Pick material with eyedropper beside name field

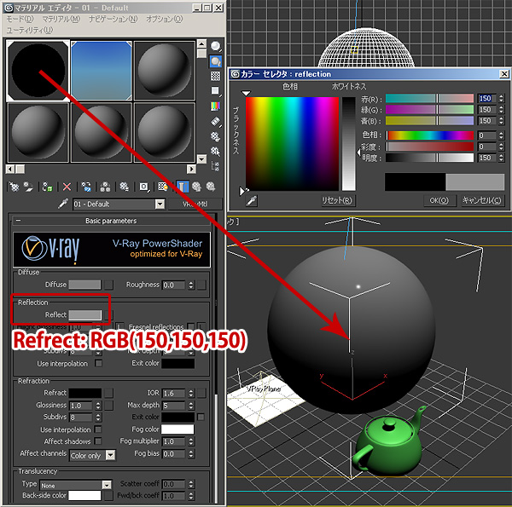(62, 205)
